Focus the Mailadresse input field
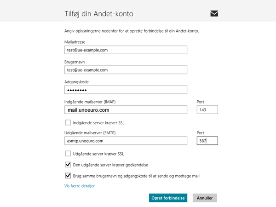276x207 pixels. pos(126,50)
